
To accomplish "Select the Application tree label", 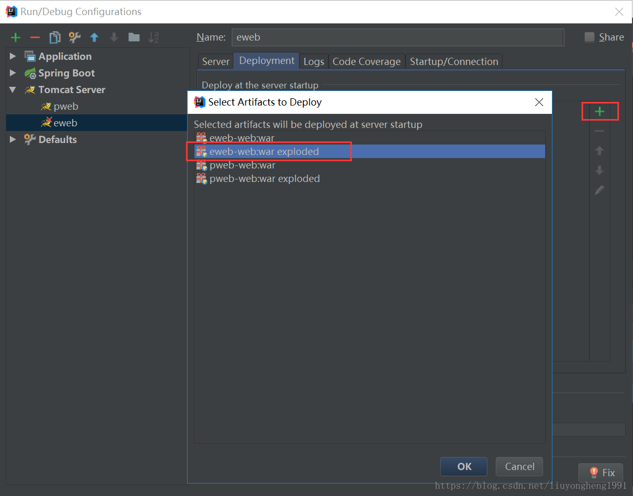I will point(65,56).
